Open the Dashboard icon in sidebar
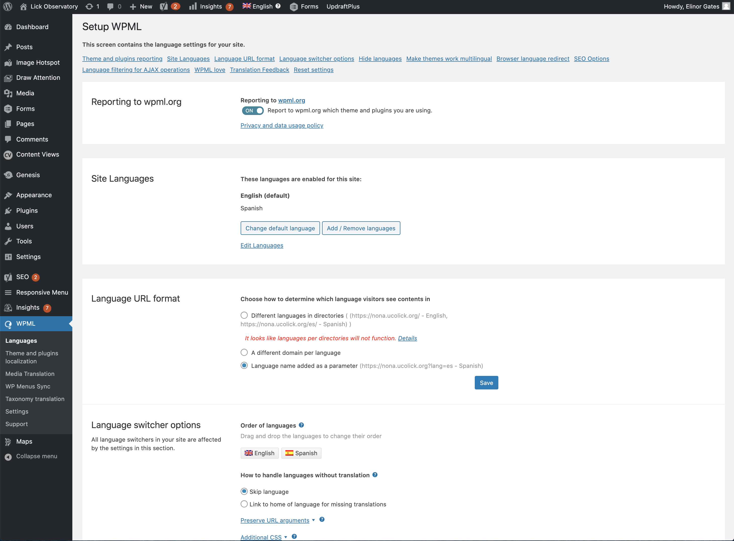The height and width of the screenshot is (541, 734). click(x=8, y=27)
